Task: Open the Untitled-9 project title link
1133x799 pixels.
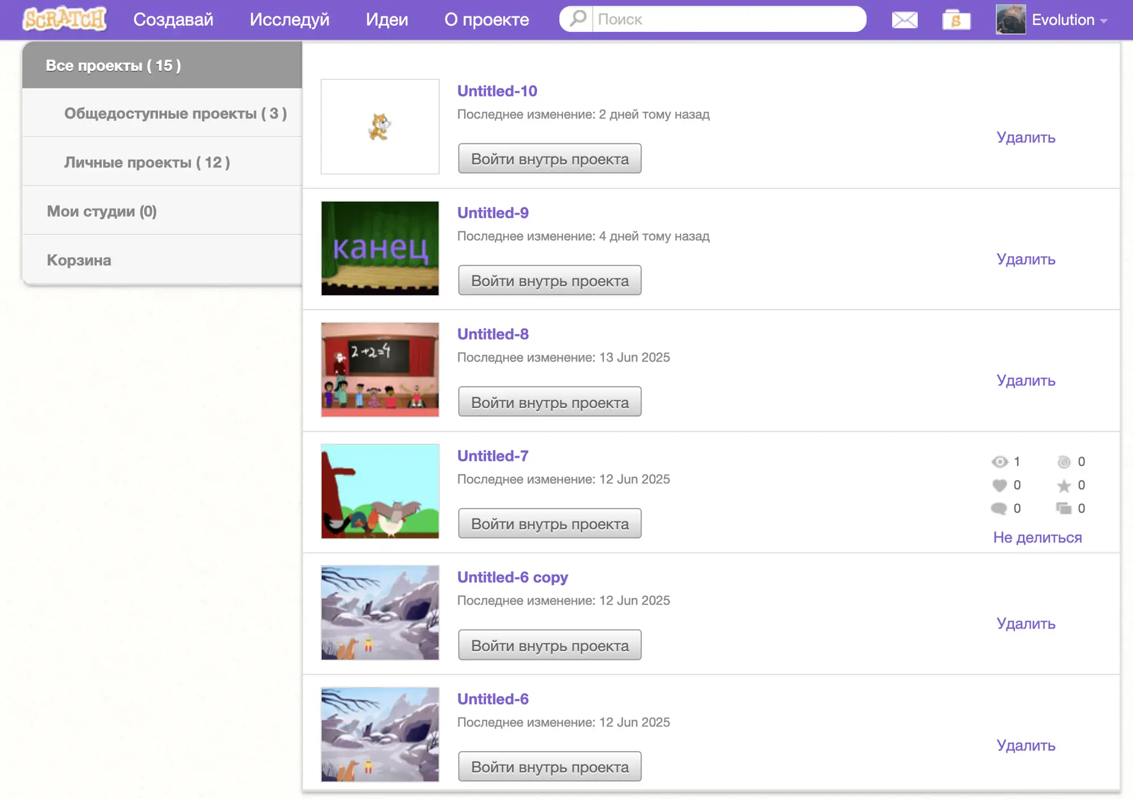Action: coord(493,212)
